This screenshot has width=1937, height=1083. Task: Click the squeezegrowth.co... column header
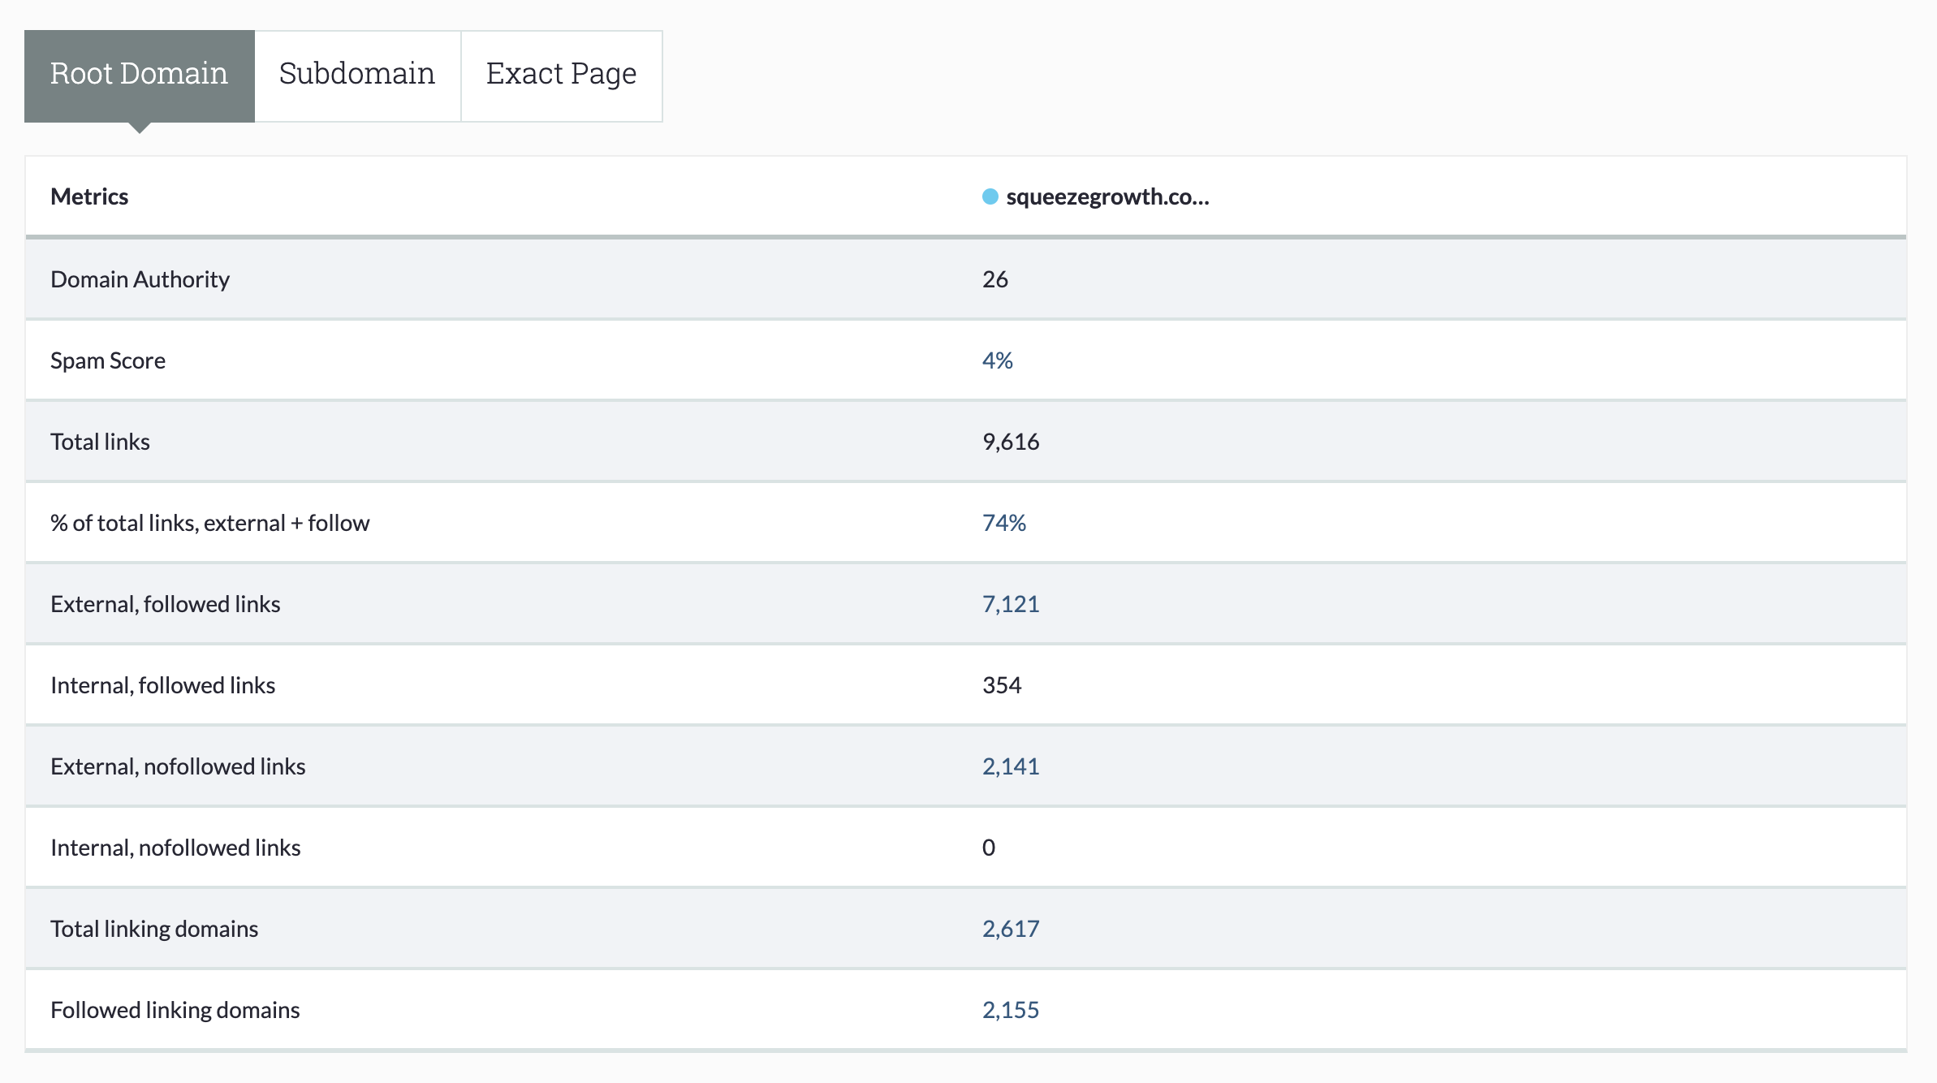[x=1107, y=196]
